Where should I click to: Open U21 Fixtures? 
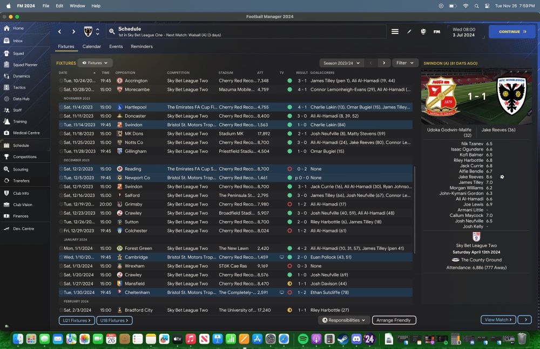[77, 320]
